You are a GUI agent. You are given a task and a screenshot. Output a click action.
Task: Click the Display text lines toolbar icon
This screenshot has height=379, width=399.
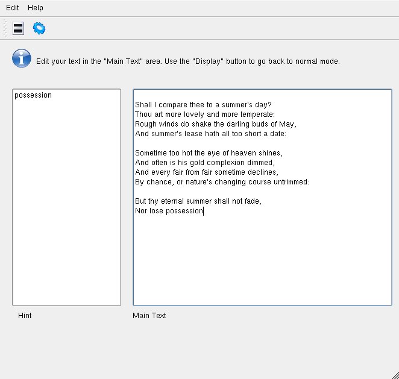(x=18, y=28)
